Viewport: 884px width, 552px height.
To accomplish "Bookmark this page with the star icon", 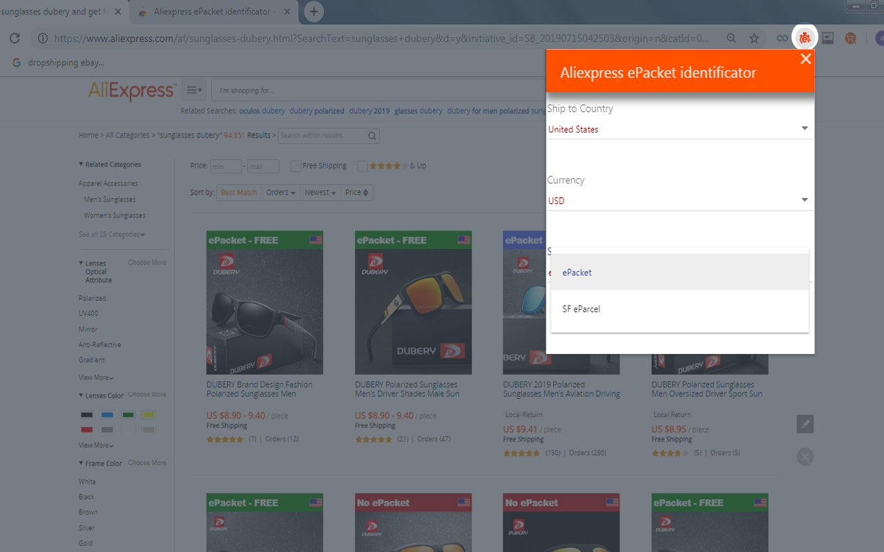I will [754, 39].
